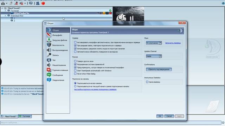225x126 pixels.
Task: Click Загрузить перевод link
Action: pos(173,43)
